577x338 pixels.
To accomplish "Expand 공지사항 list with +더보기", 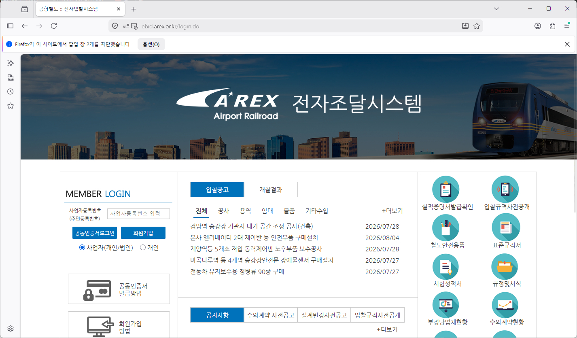I will [x=387, y=329].
